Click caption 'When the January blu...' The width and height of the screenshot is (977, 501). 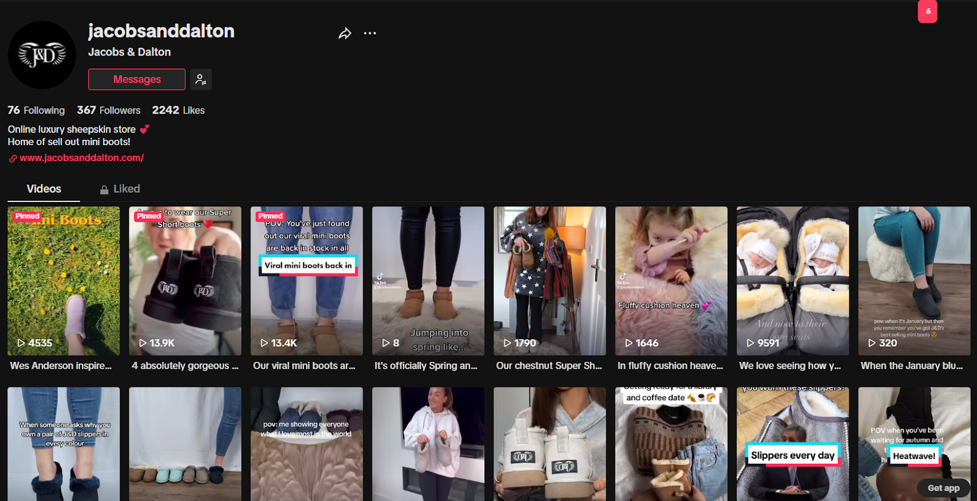click(912, 366)
